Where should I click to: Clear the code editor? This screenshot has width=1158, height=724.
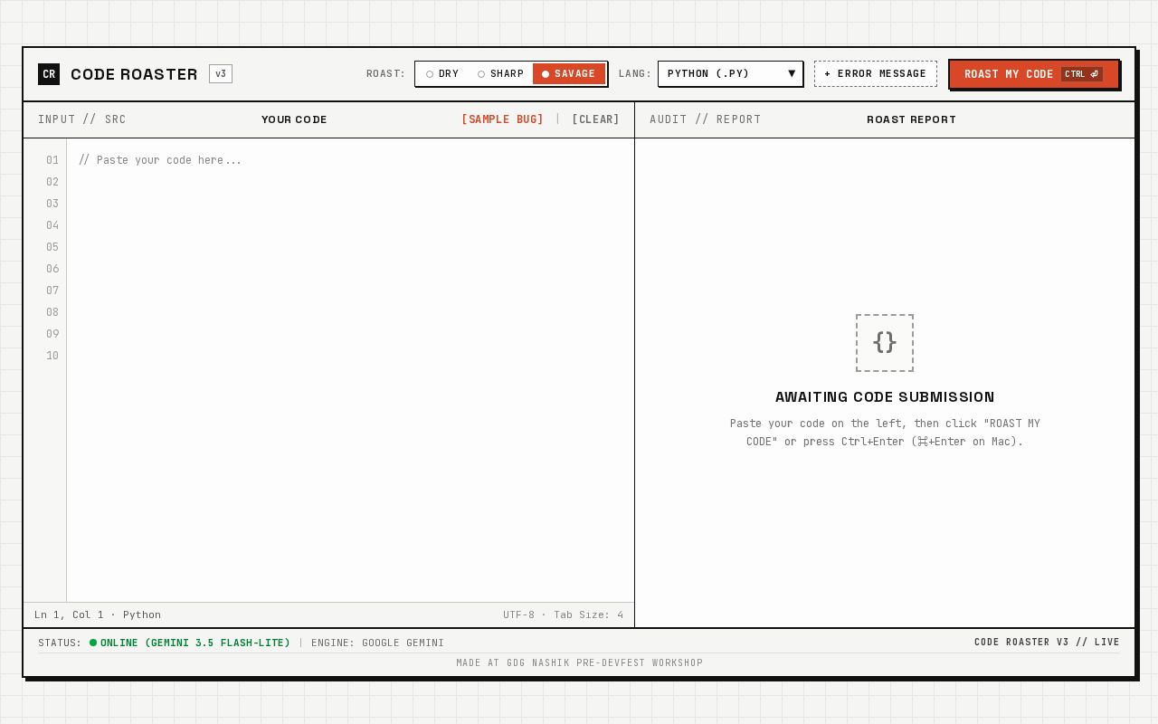[x=595, y=119]
